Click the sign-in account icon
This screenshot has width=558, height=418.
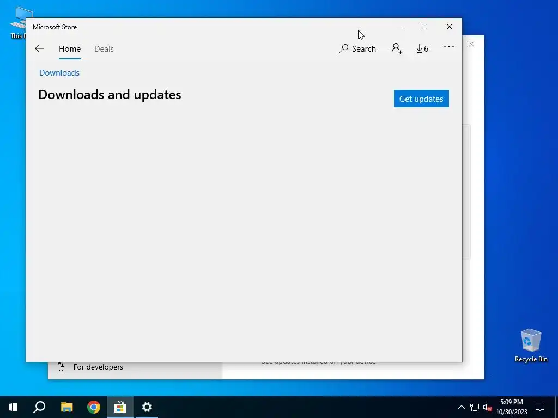tap(397, 48)
